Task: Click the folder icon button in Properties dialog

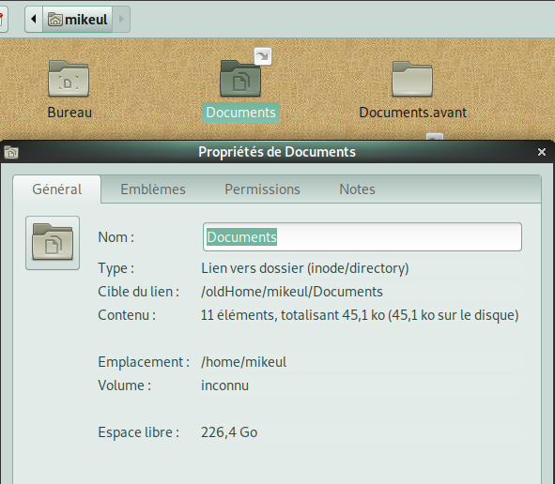Action: [53, 243]
